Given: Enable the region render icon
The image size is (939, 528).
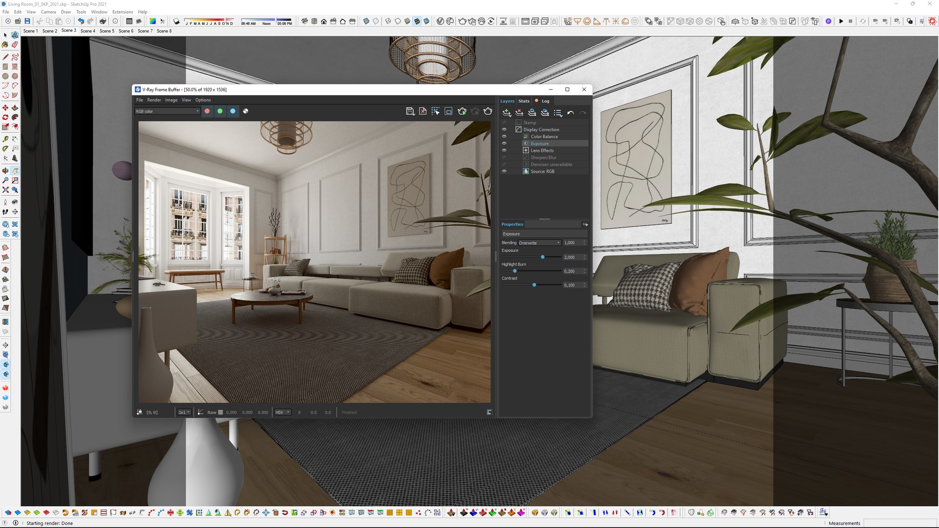Looking at the screenshot, I should tap(448, 111).
